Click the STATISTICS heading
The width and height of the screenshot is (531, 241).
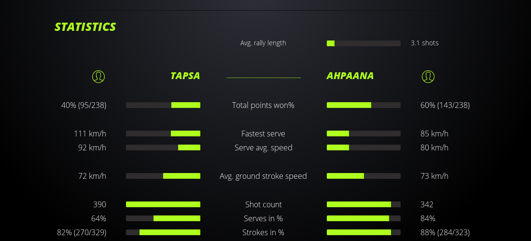[85, 27]
